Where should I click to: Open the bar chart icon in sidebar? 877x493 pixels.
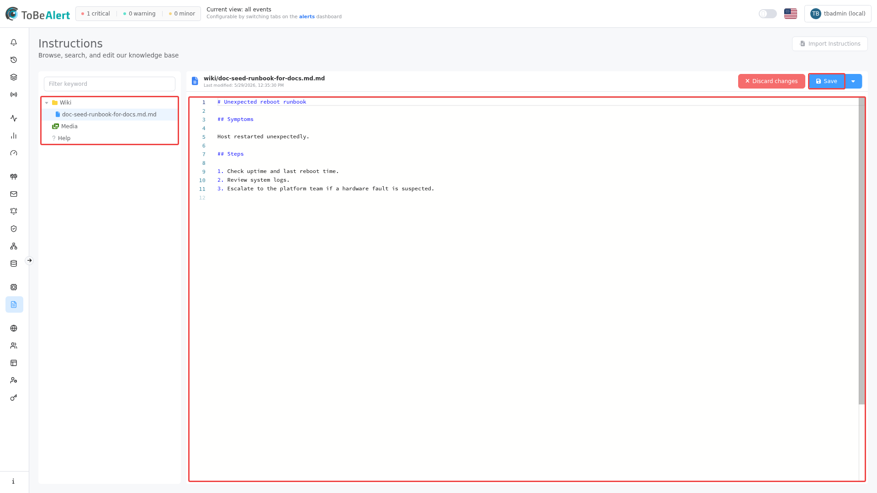point(14,136)
